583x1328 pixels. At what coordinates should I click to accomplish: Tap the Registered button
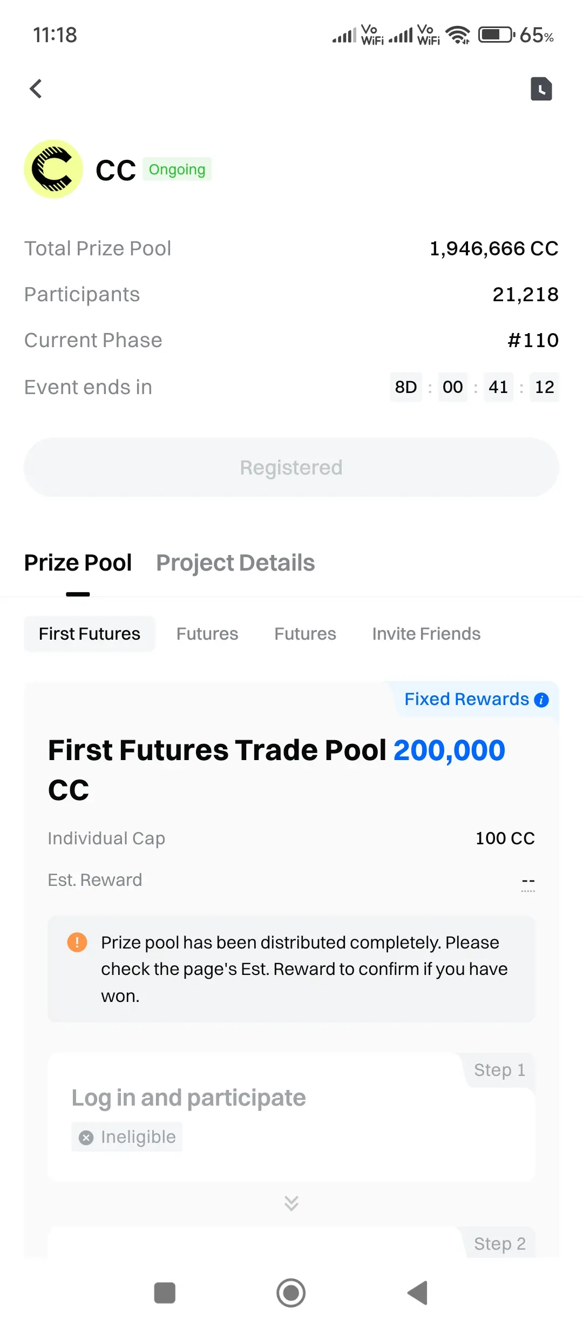click(x=291, y=467)
